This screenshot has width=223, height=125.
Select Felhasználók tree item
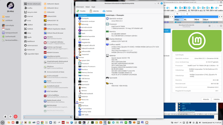[84, 51]
